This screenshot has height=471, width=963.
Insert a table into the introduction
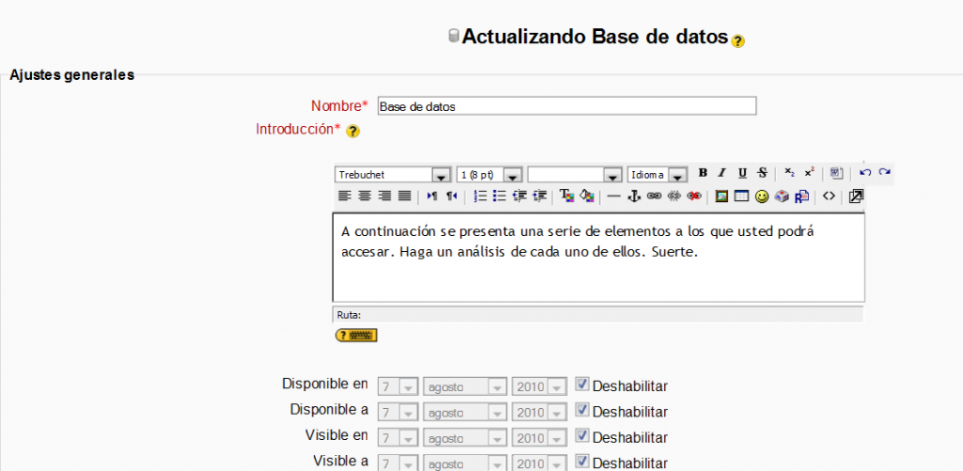pyautogui.click(x=741, y=196)
